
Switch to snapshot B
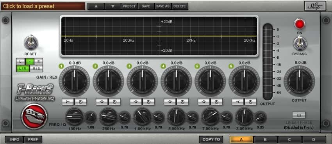(266, 140)
